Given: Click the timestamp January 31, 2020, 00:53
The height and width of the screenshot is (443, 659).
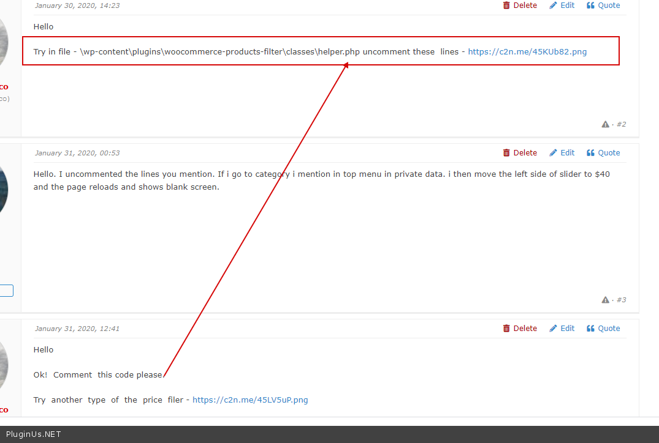Looking at the screenshot, I should point(77,153).
